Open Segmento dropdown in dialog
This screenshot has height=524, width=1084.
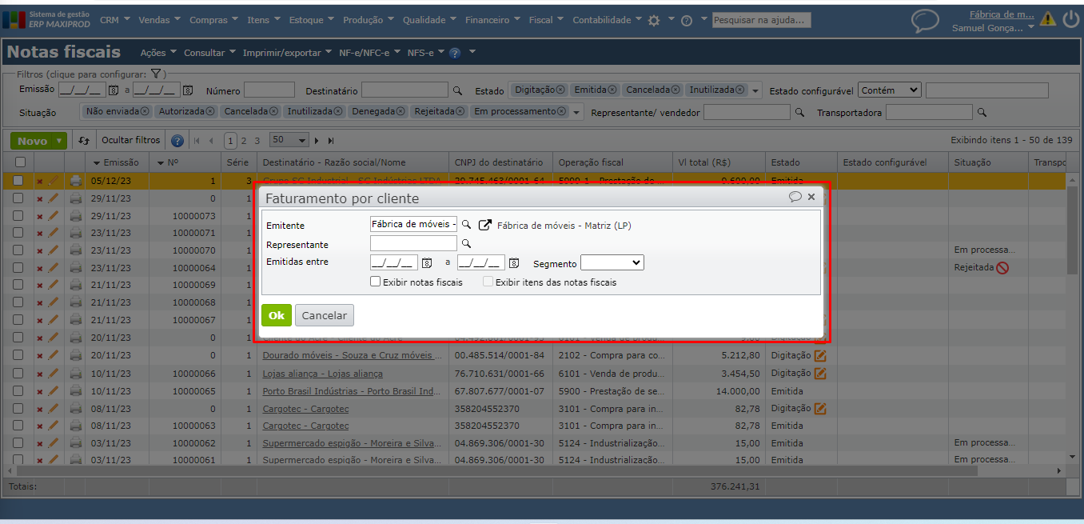coord(612,262)
